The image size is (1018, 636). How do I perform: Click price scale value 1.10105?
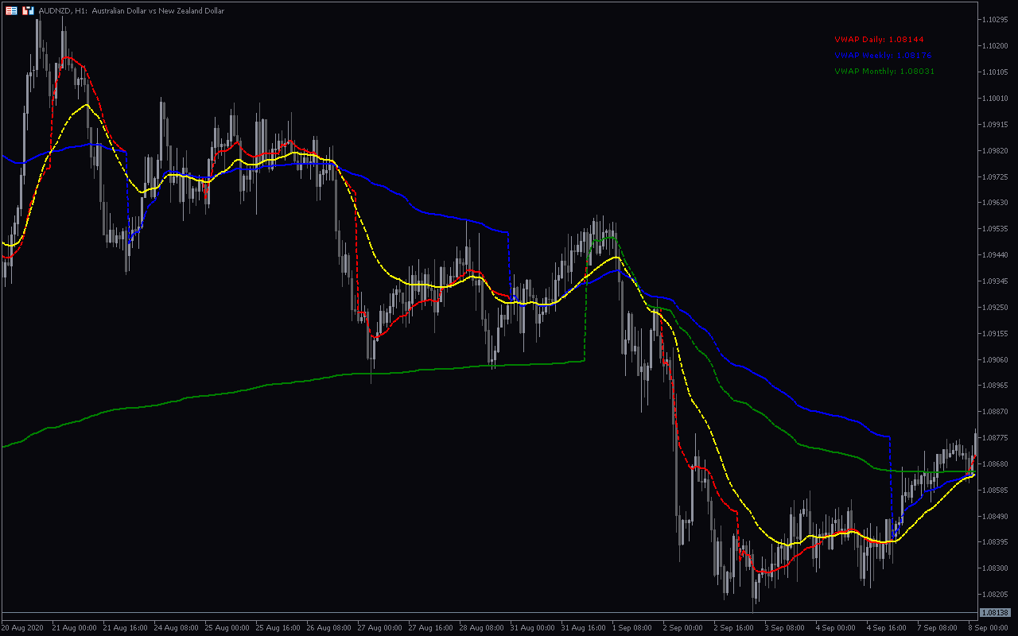pyautogui.click(x=997, y=72)
